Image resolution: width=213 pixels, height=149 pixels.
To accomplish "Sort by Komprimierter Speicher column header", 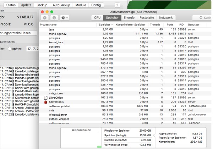I will click(x=131, y=25).
